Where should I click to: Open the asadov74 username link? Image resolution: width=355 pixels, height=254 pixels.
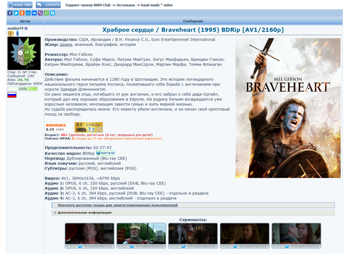[15, 28]
